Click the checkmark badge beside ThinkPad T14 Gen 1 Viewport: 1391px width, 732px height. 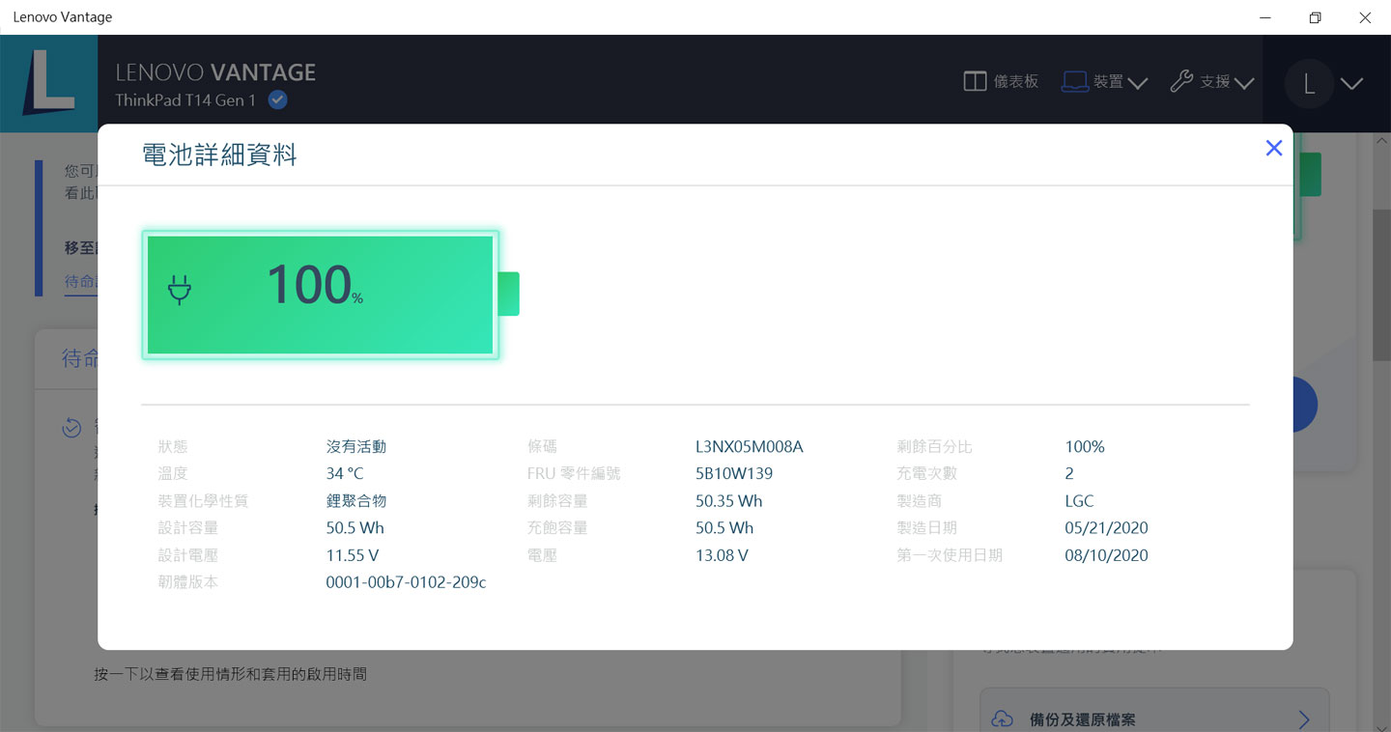(x=277, y=99)
